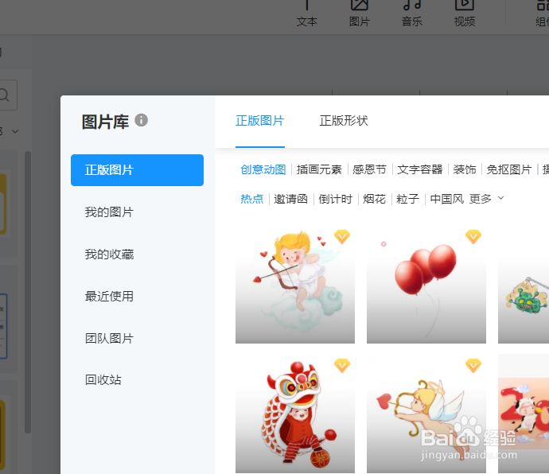Open the 图片 tool in top toolbar
This screenshot has width=549, height=474.
tap(359, 14)
